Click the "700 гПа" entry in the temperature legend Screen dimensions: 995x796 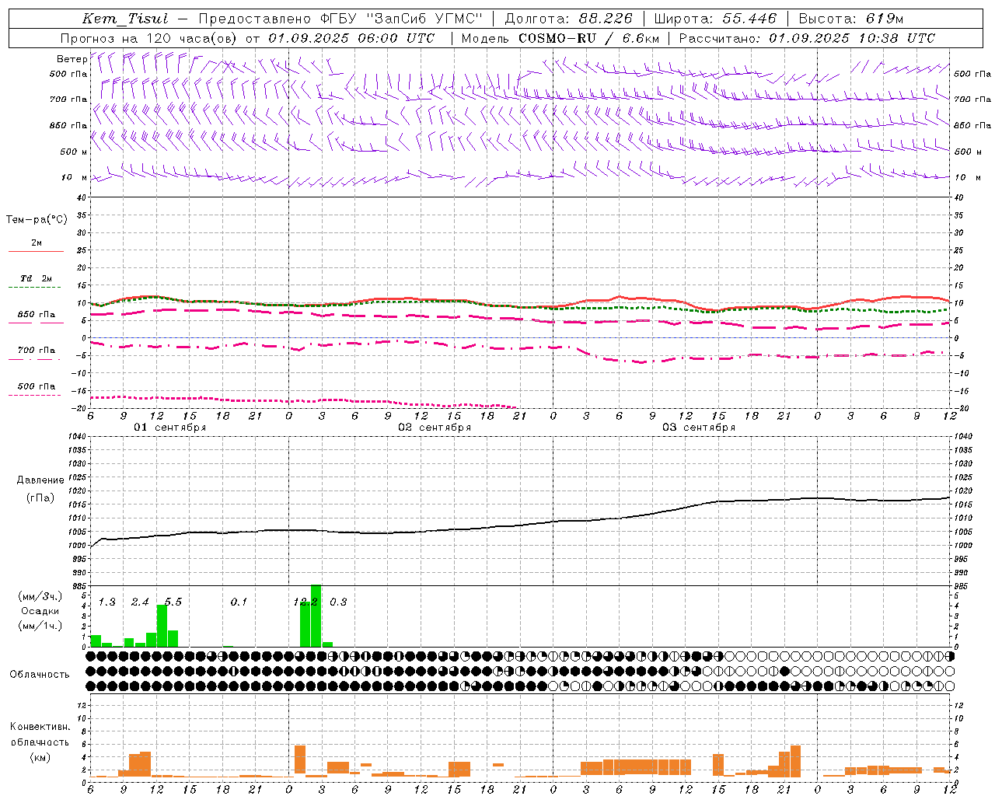[37, 351]
